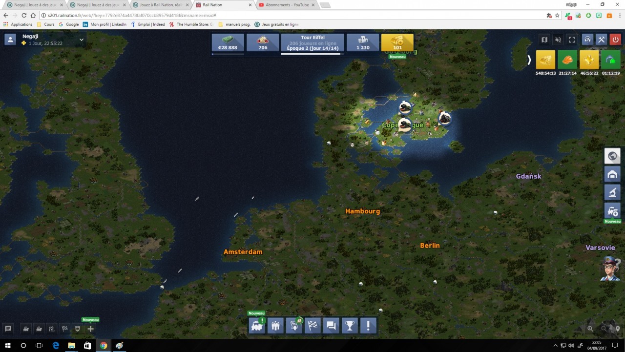Click the orange hard hat bonus tile

(567, 60)
